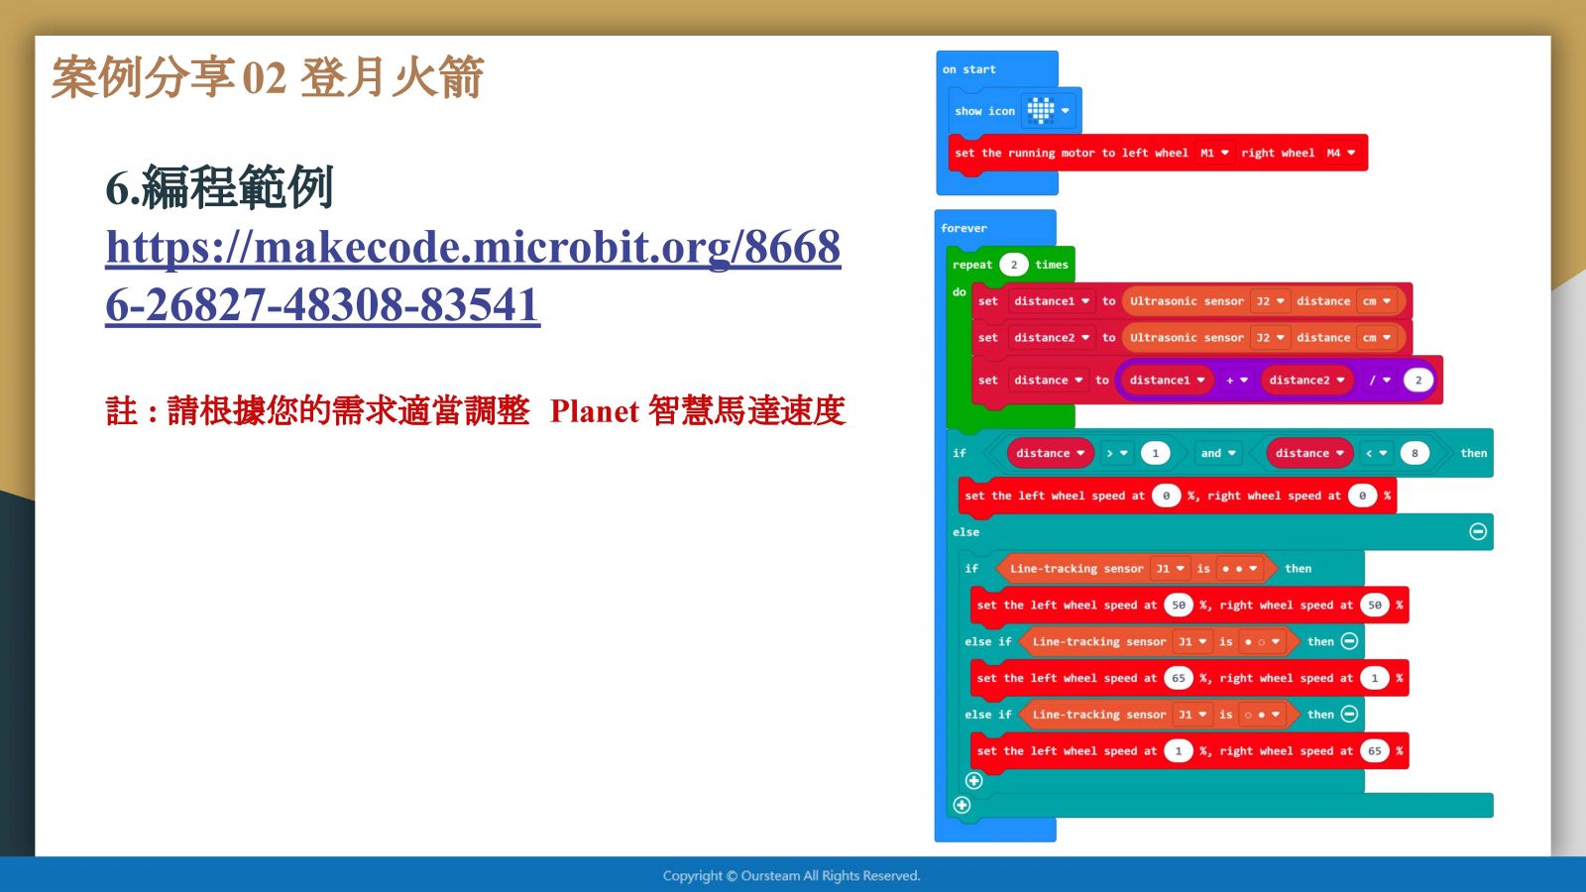Remove the first else-if branch via minus icon

[1349, 641]
